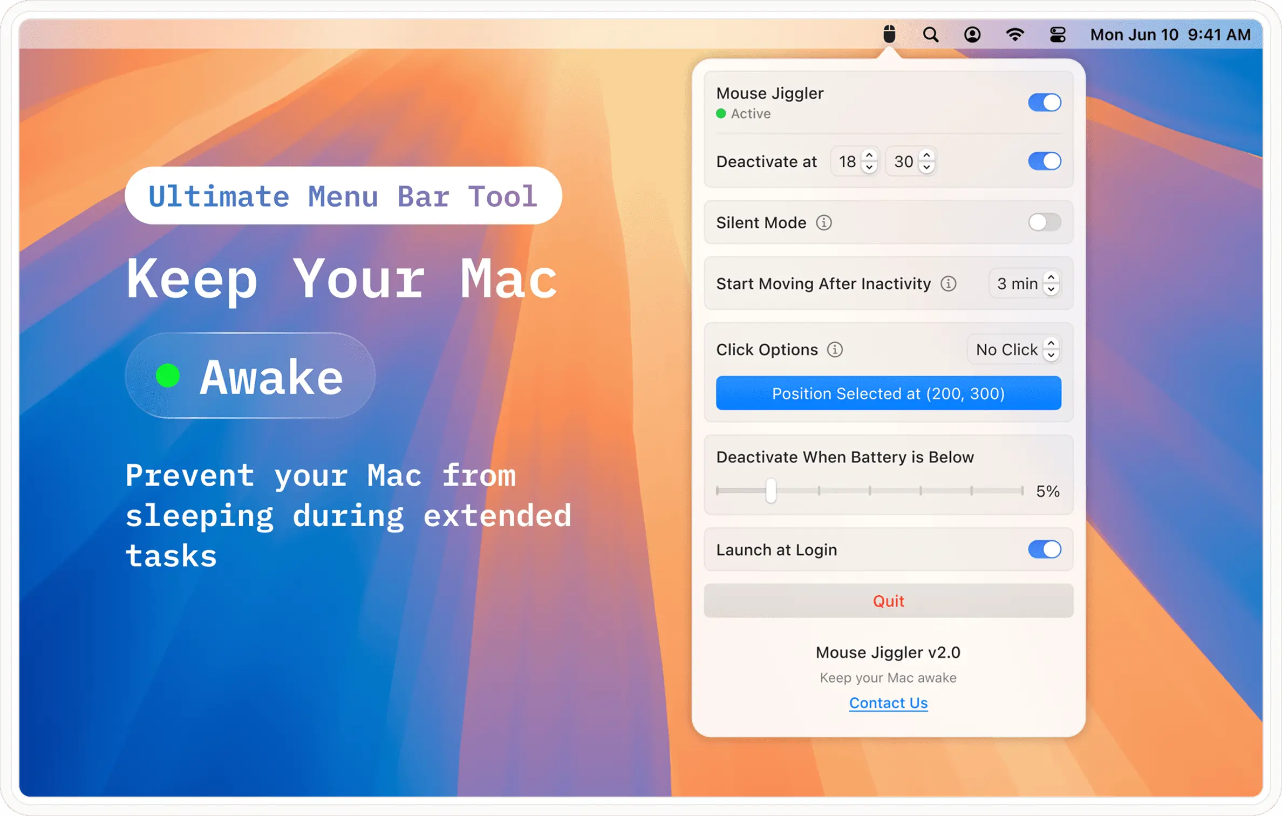1282x816 pixels.
Task: Click the last tick of the battery slider
Action: pyautogui.click(x=1022, y=491)
